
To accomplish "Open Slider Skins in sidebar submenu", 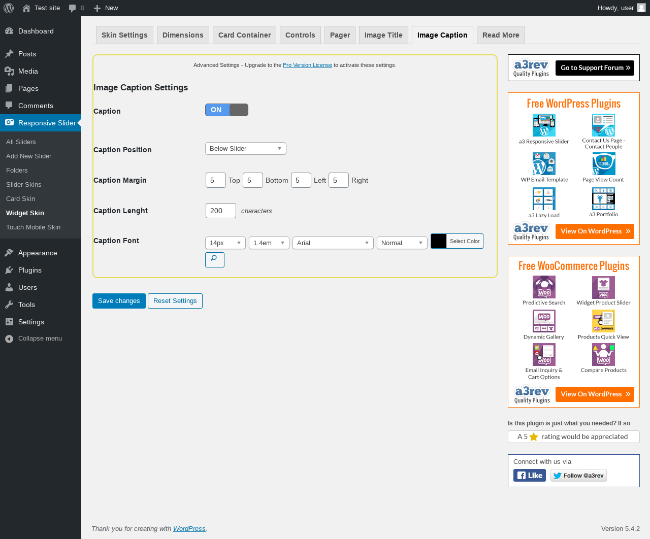I will [24, 185].
